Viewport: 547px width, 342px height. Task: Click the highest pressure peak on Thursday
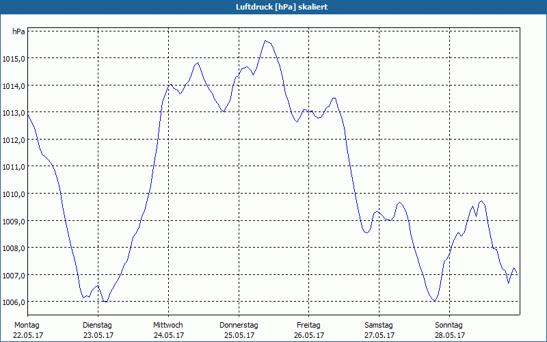point(265,41)
